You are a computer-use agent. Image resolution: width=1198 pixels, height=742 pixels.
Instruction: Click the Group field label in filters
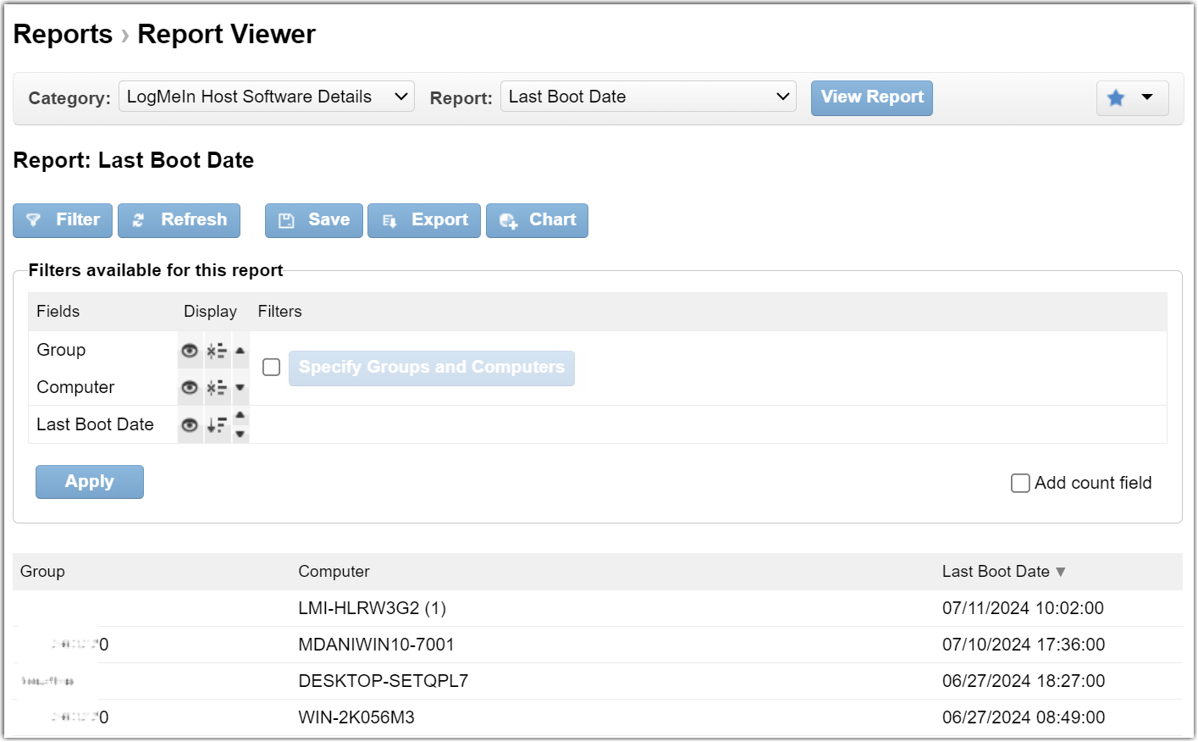click(x=61, y=350)
